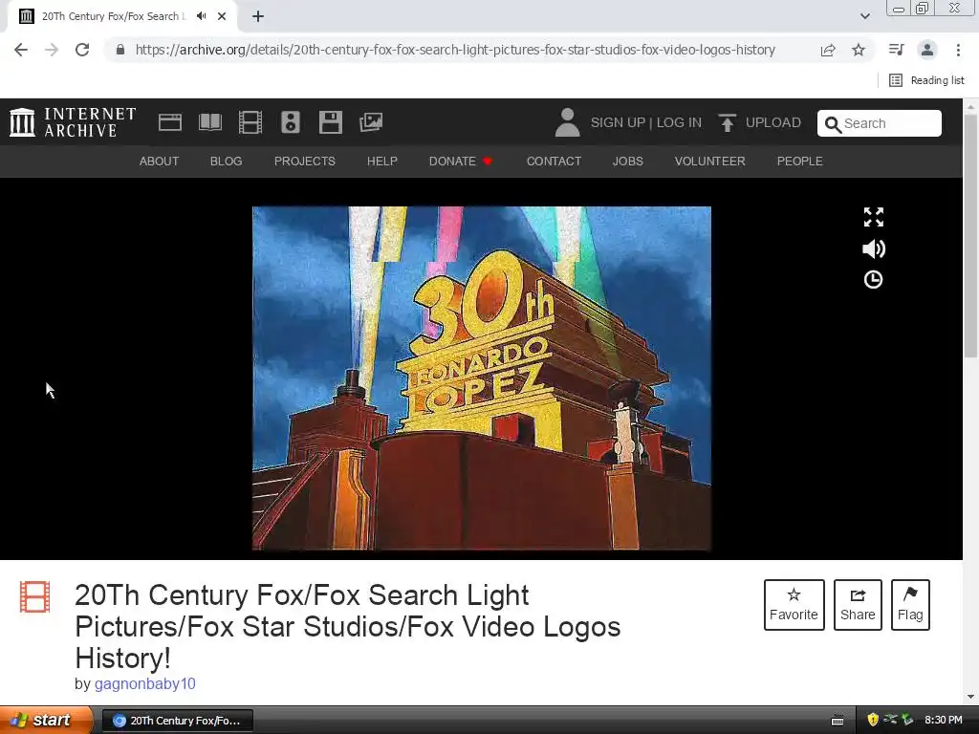This screenshot has width=979, height=734.
Task: Toggle the player volume speaker icon
Action: pyautogui.click(x=874, y=249)
